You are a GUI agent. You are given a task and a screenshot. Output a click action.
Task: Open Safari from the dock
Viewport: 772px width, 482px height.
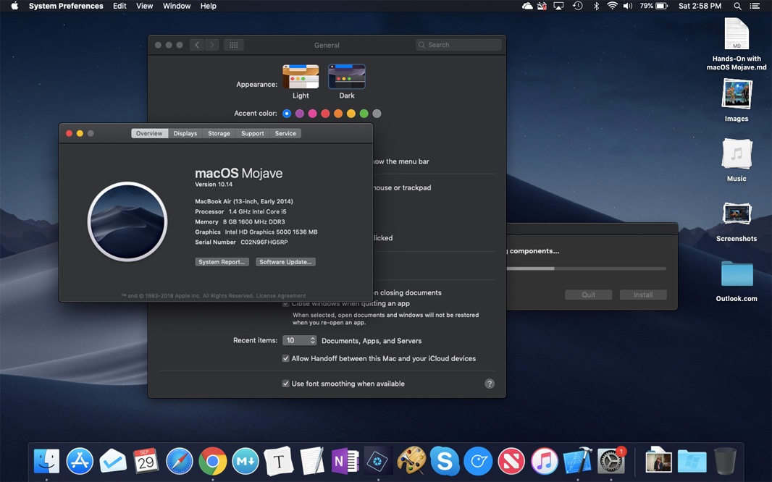pyautogui.click(x=180, y=461)
